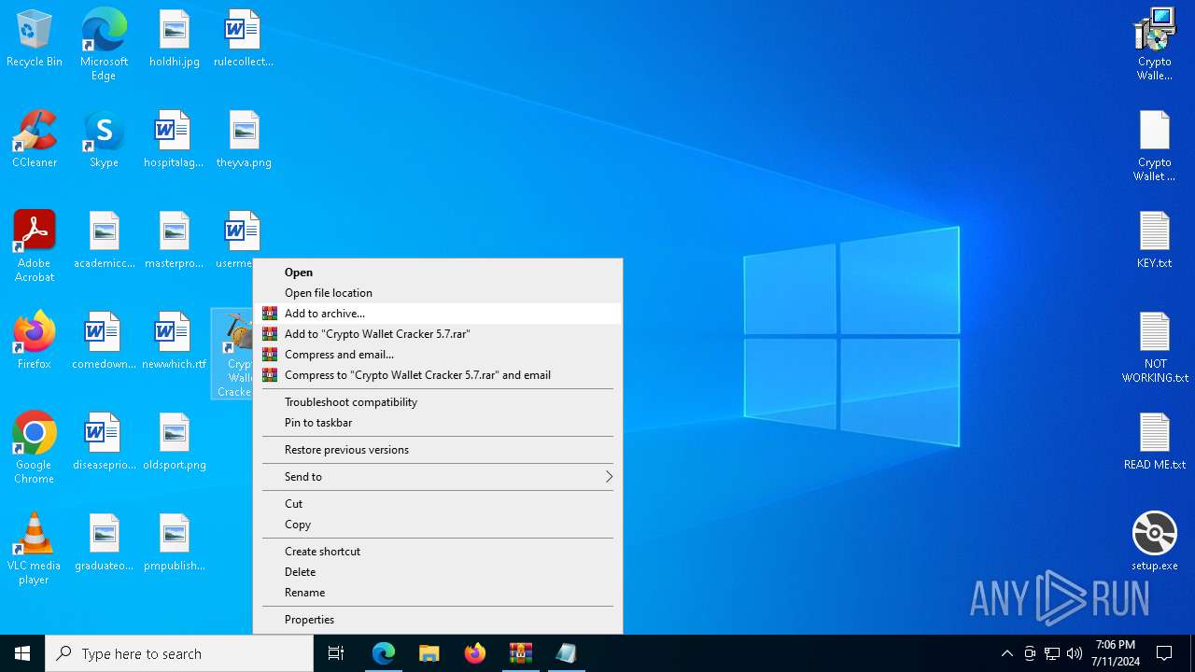Select Restore previous versions
1195x672 pixels.
click(x=437, y=450)
